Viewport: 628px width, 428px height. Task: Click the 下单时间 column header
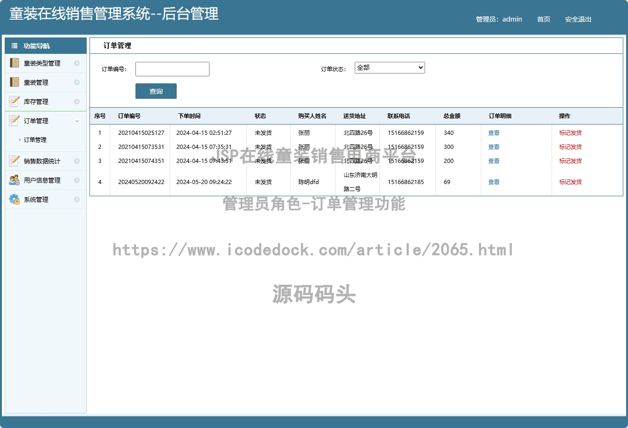(x=189, y=116)
